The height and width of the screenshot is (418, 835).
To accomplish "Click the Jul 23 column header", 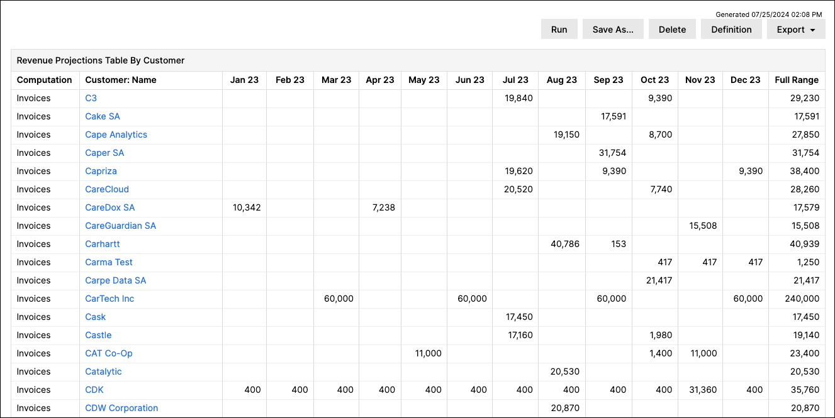I will coord(515,80).
